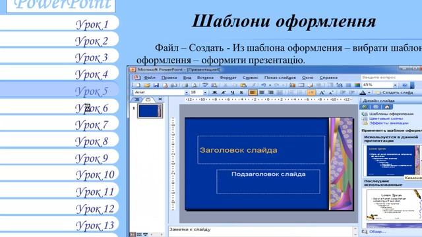Toggle align right button
The width and height of the screenshot is (422, 237).
pyautogui.click(x=271, y=92)
